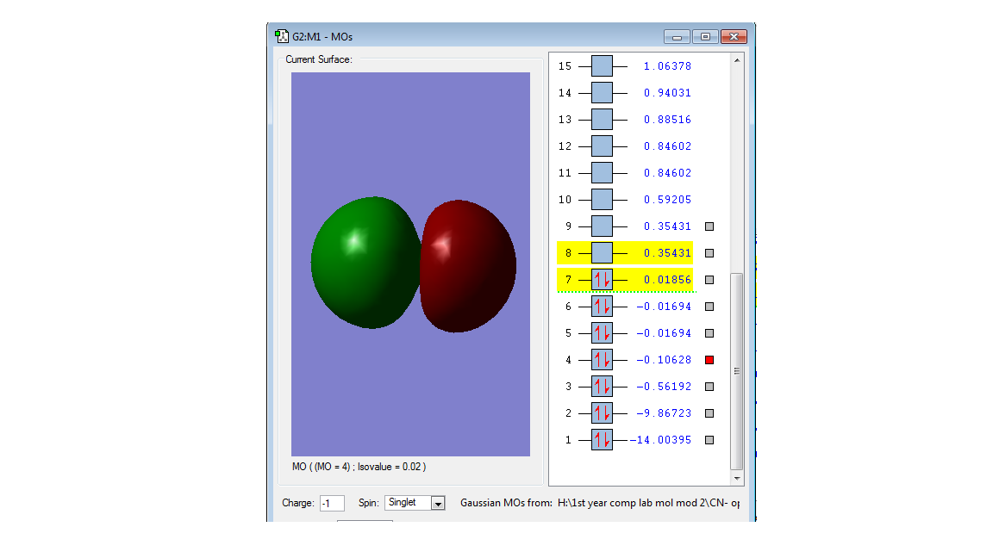
Task: Click energy value 0.88516
Action: click(667, 119)
